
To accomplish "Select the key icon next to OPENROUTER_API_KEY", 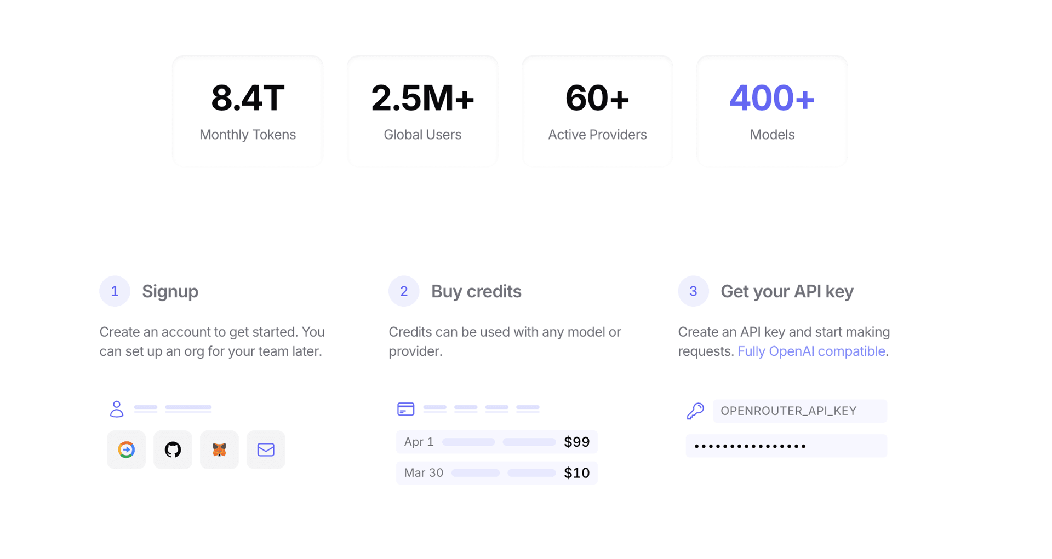I will click(x=695, y=411).
